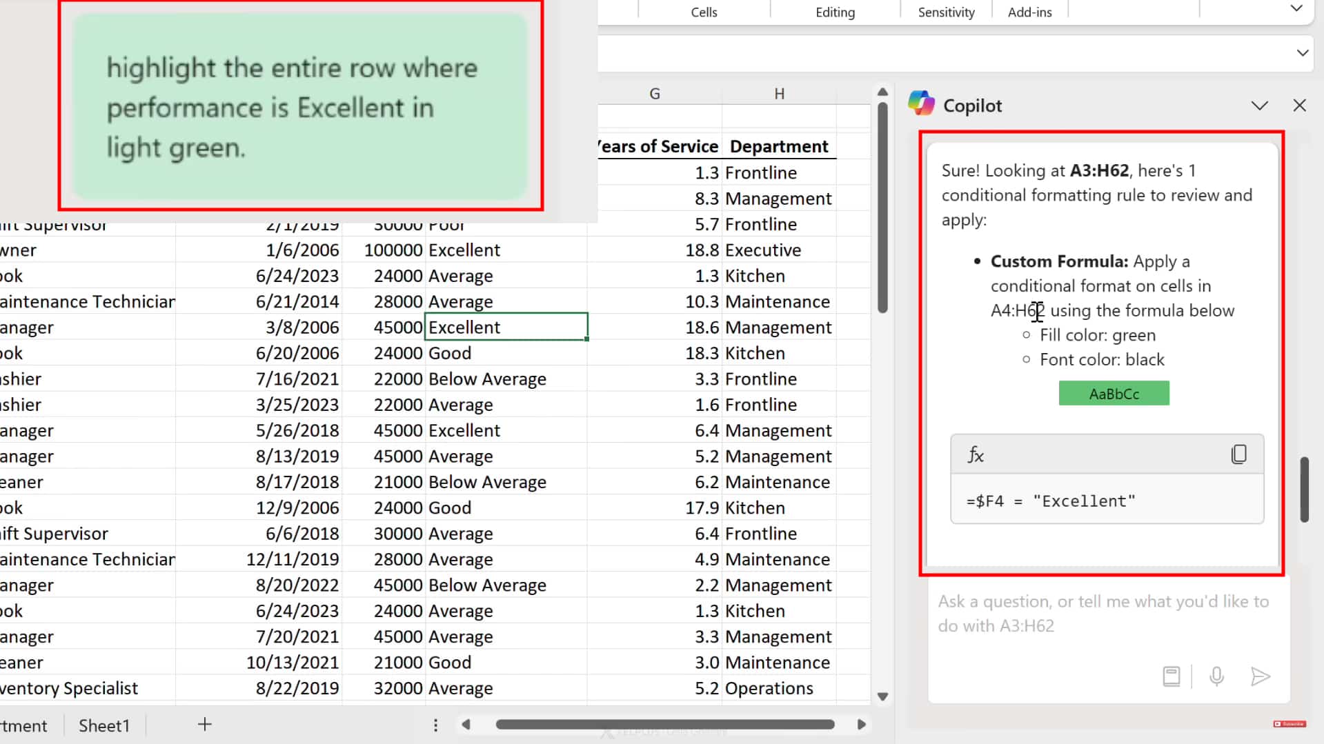
Task: Click the Copilot send arrow icon
Action: (x=1260, y=676)
